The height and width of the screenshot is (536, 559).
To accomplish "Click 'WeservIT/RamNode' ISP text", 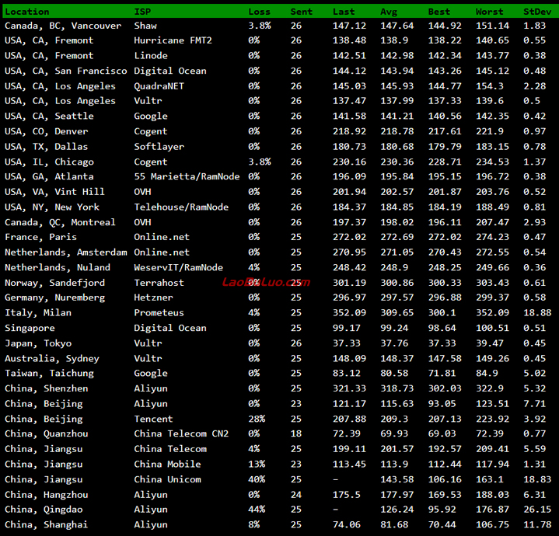I will pyautogui.click(x=179, y=267).
